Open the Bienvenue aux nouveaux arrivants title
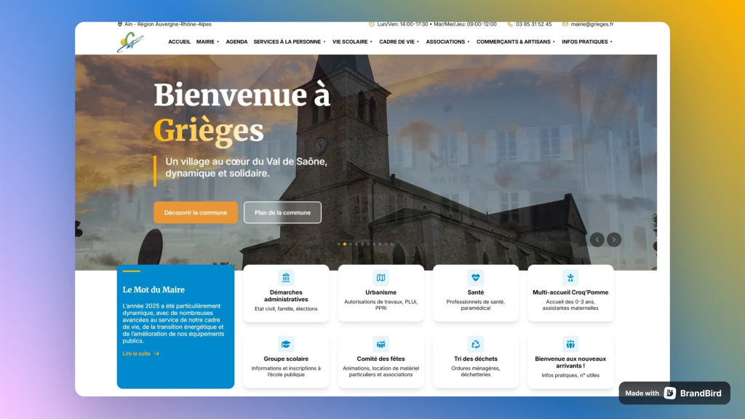This screenshot has height=419, width=745. point(570,362)
